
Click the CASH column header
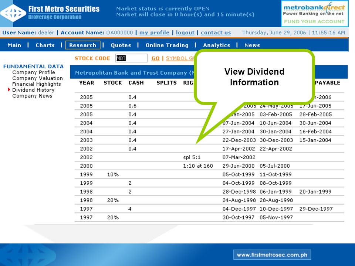(x=136, y=83)
